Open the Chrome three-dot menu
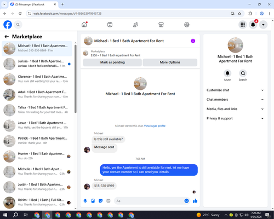Screen dimensions: 274x219 (270, 14)
